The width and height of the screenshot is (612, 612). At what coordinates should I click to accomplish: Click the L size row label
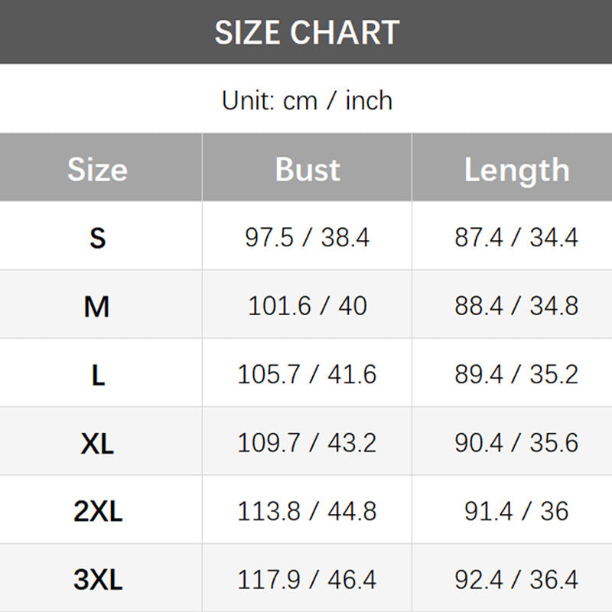97,375
